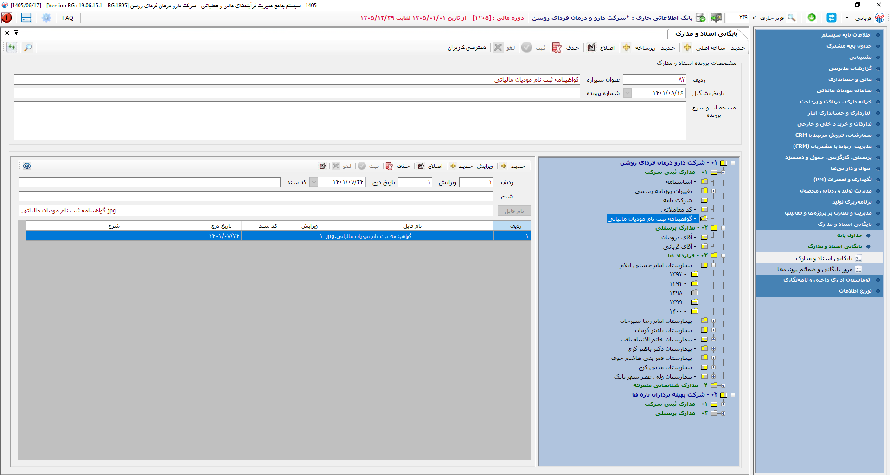Select the بایگانی اسناد و مدارک tab

tap(706, 34)
